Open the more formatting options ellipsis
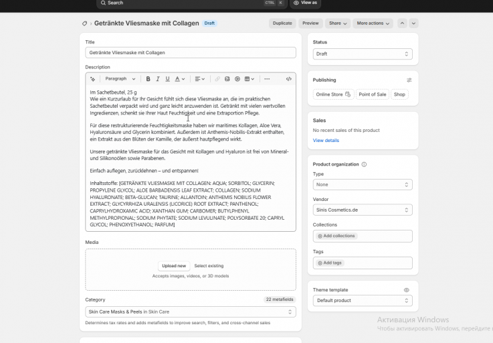Image resolution: width=493 pixels, height=343 pixels. coord(267,79)
